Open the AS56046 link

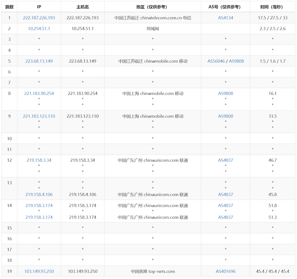pos(216,61)
